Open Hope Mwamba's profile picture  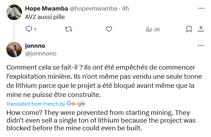pos(14,12)
